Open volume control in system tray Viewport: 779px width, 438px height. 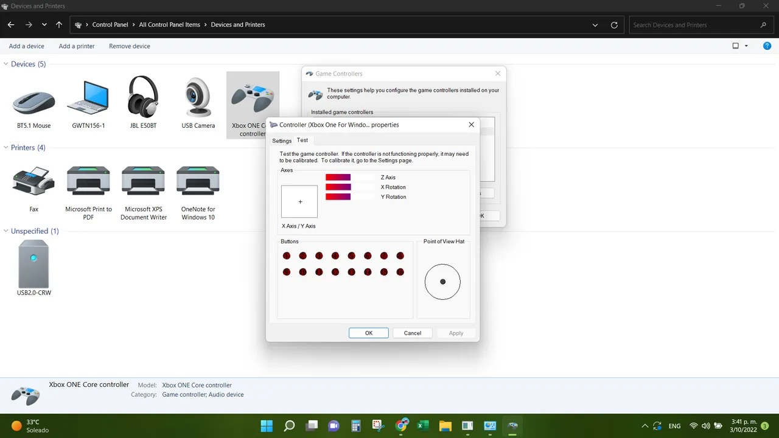click(x=706, y=426)
